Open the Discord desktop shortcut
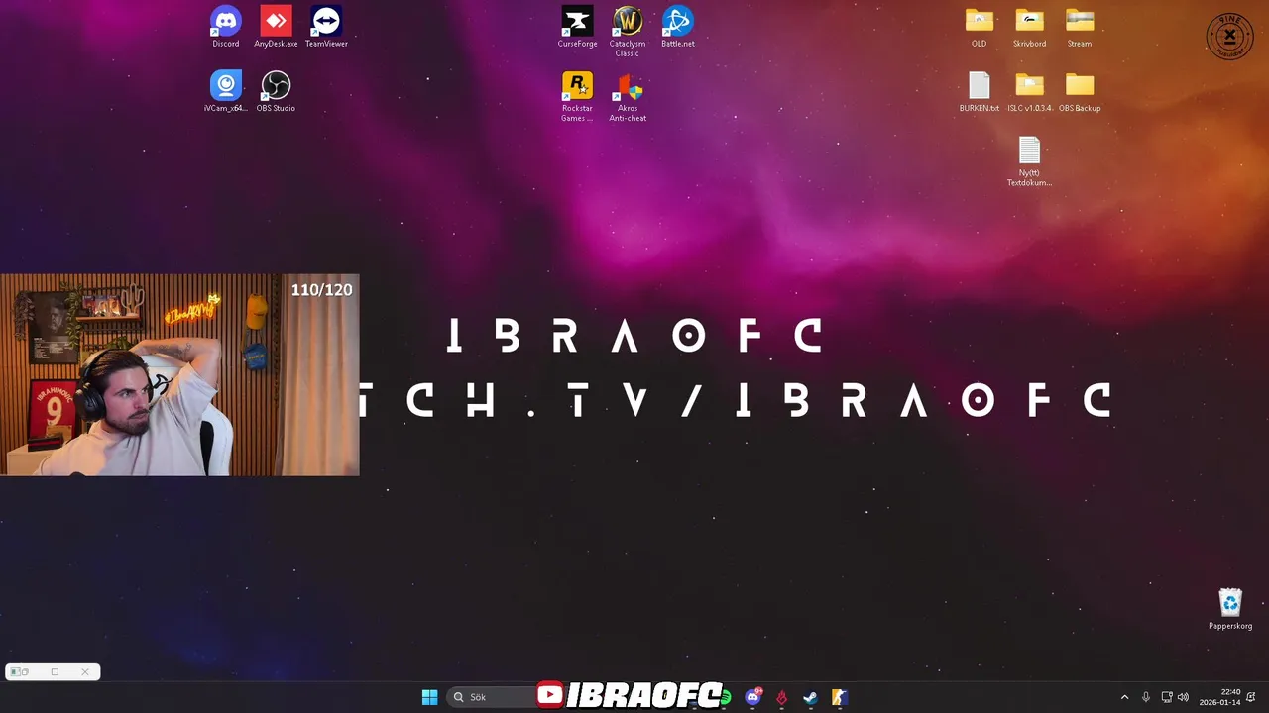Viewport: 1269px width, 713px height. (x=225, y=27)
